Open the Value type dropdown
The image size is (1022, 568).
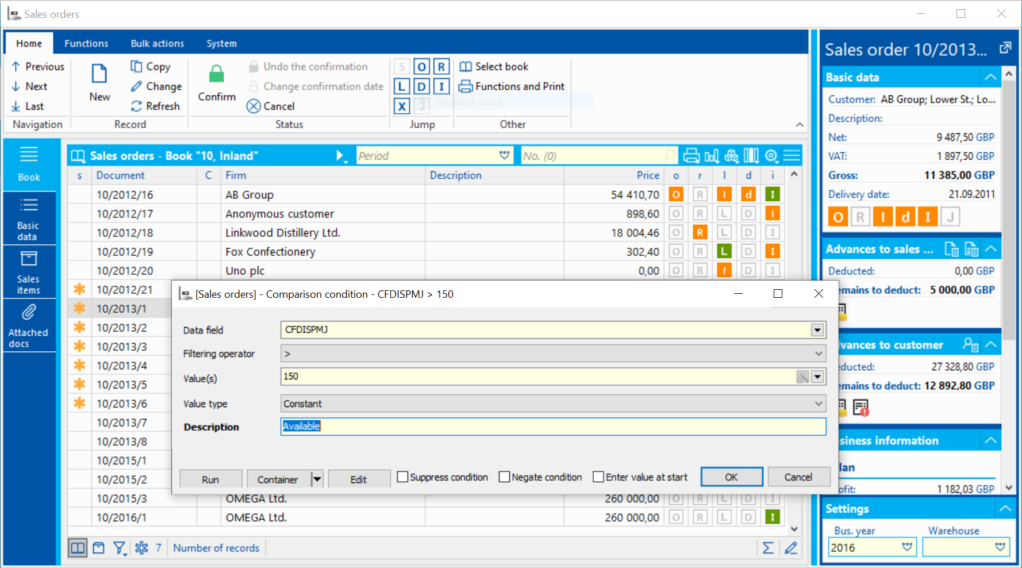818,404
